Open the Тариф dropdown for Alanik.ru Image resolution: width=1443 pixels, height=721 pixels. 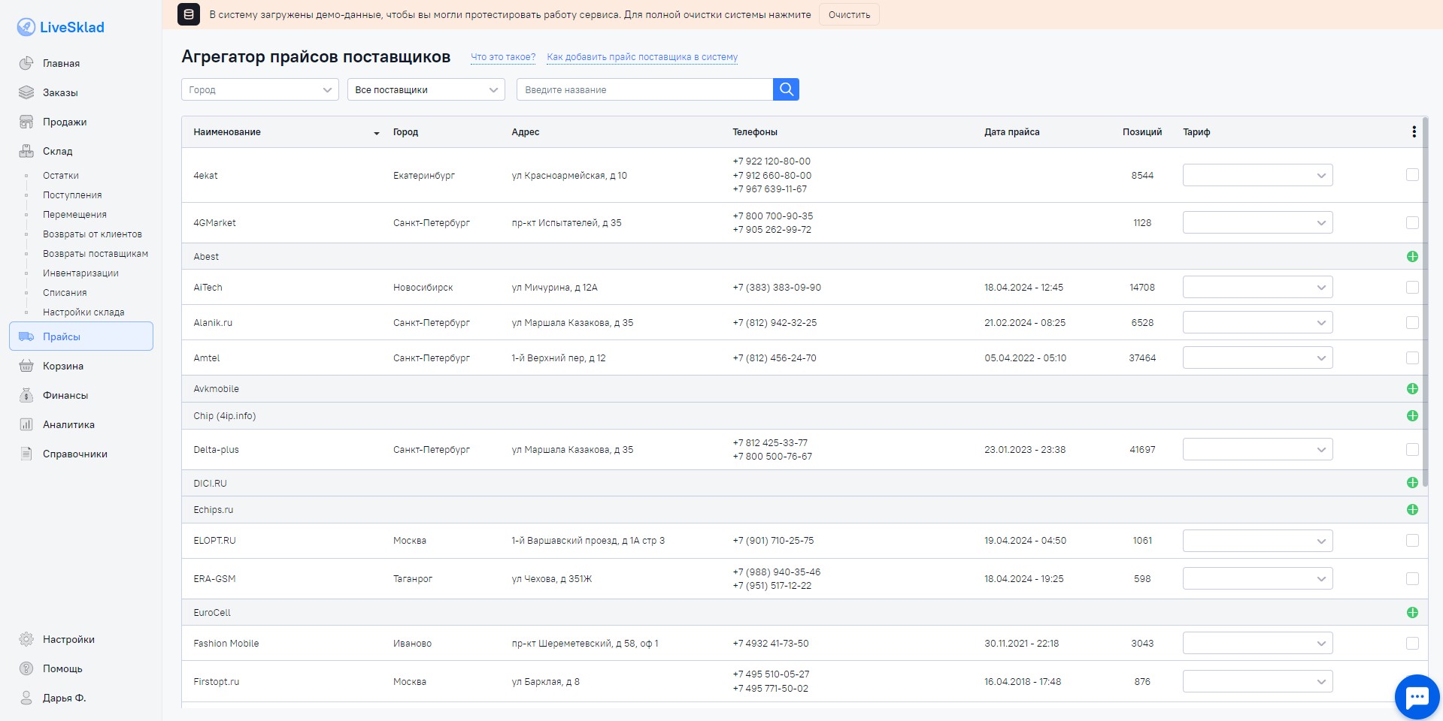click(1257, 322)
